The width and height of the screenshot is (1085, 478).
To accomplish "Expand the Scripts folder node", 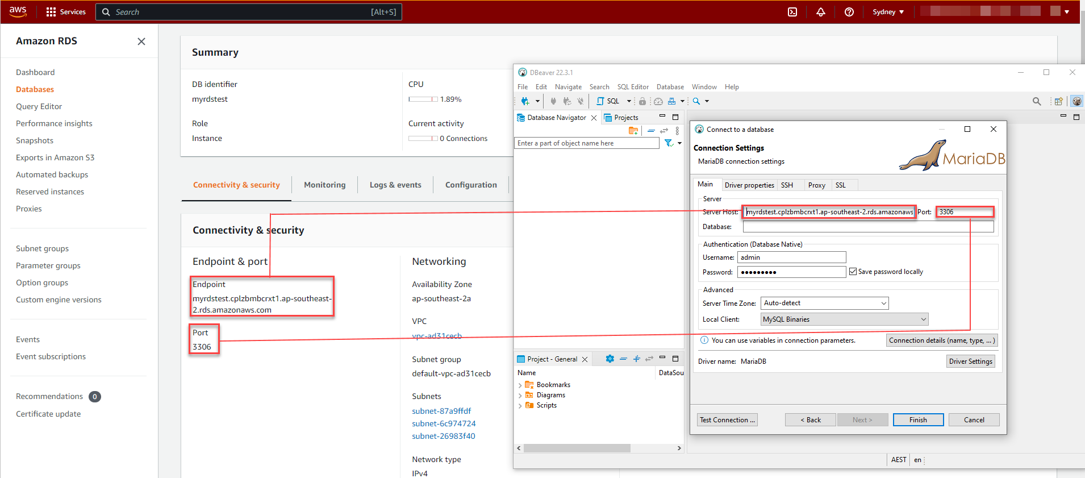I will tap(520, 406).
